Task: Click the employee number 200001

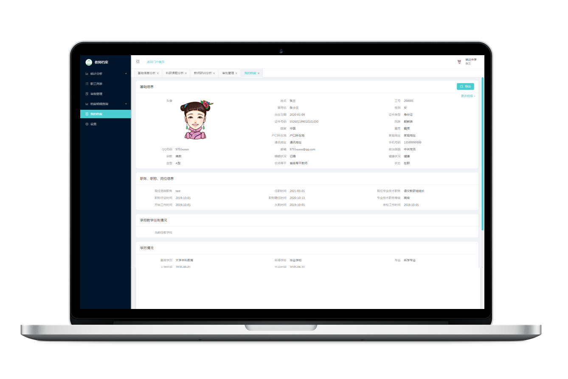Action: [x=408, y=101]
